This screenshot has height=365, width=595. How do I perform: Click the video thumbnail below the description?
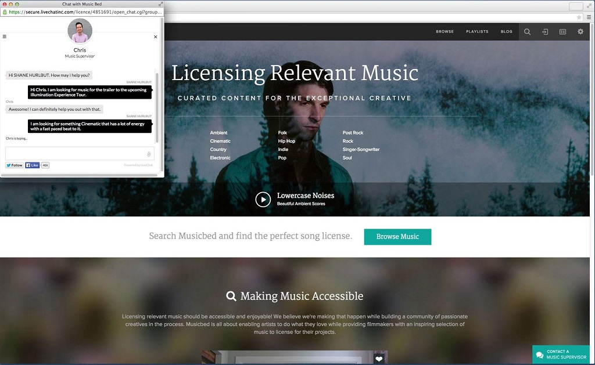[295, 357]
